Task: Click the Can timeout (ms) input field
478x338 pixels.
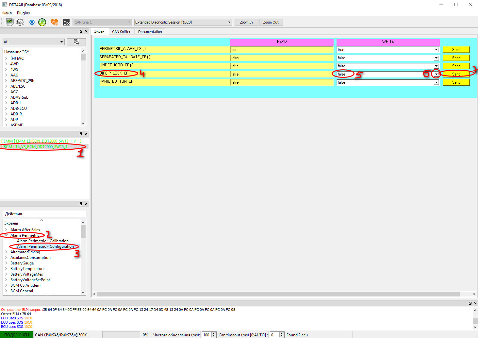Action: (x=274, y=335)
